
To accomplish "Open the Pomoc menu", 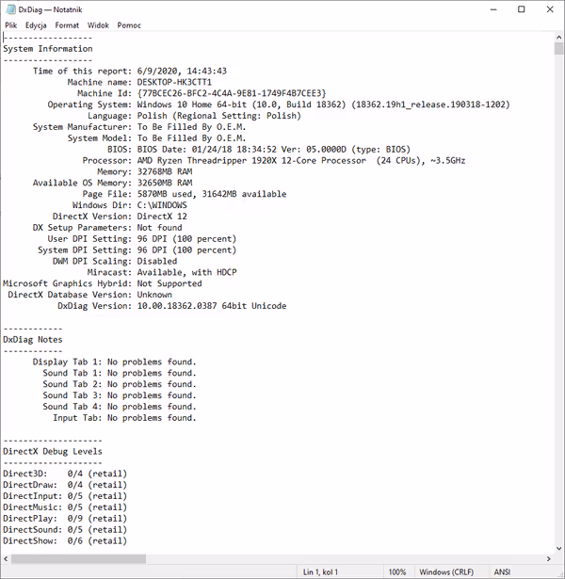I will [x=129, y=25].
